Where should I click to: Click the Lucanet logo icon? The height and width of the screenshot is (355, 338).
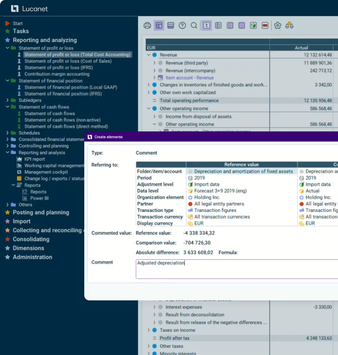15,9
